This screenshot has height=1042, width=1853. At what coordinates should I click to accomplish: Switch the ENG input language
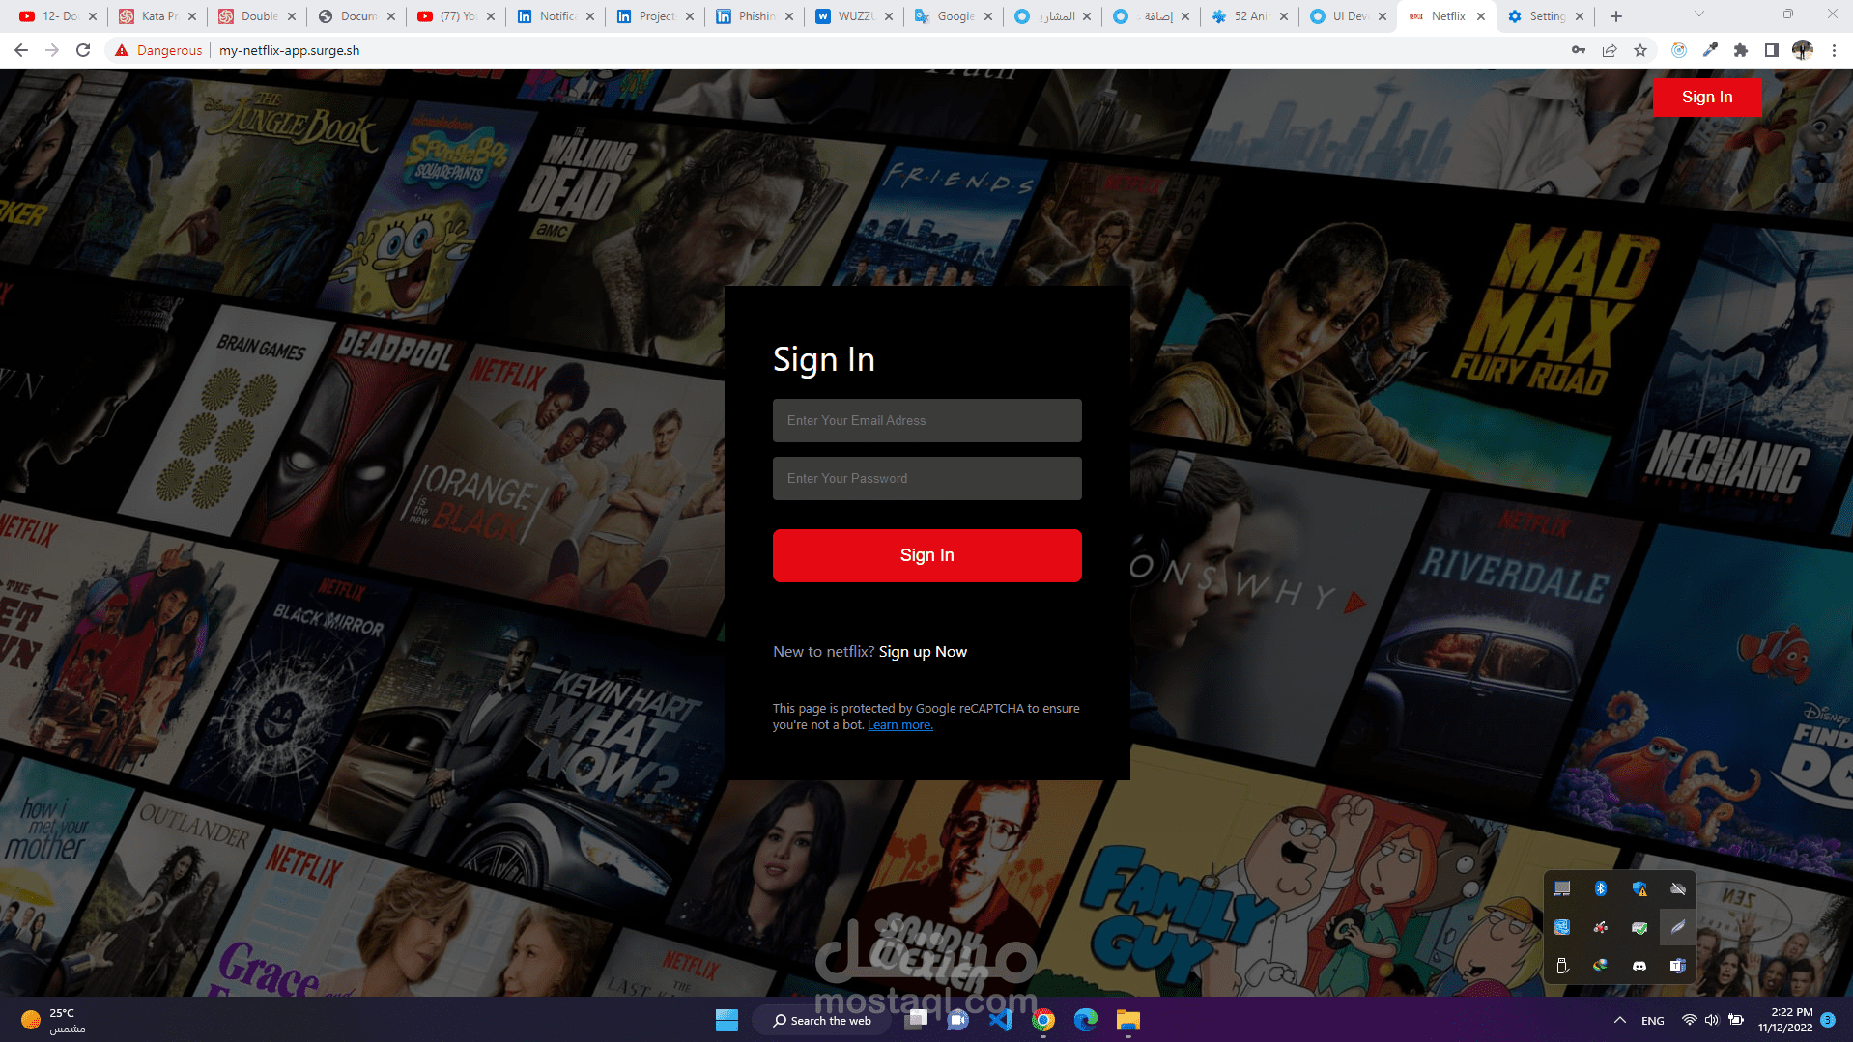click(1653, 1020)
